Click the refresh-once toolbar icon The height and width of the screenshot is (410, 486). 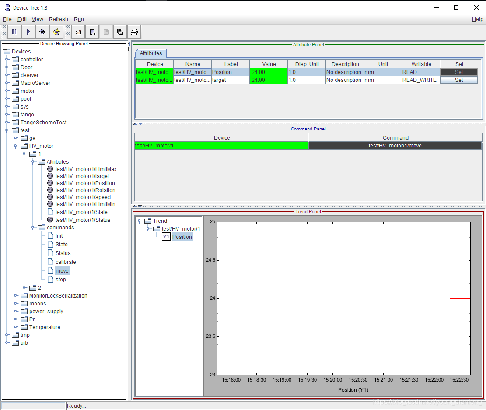[x=42, y=32]
